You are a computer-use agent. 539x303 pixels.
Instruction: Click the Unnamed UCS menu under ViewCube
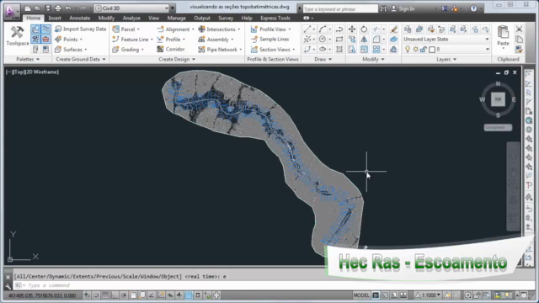[x=498, y=127]
